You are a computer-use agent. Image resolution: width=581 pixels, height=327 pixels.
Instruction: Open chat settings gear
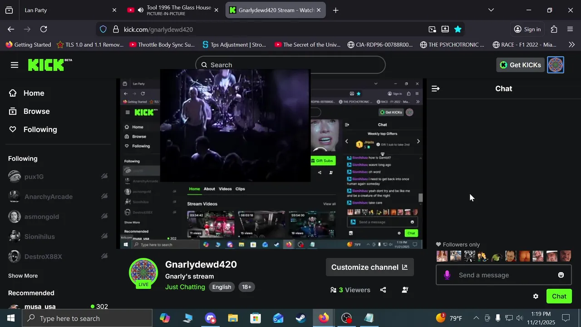tap(536, 296)
